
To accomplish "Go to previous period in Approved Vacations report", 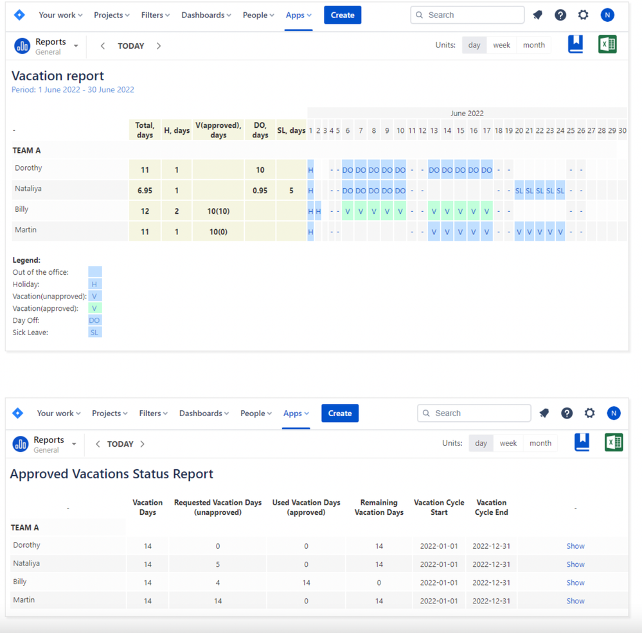I will pyautogui.click(x=98, y=444).
